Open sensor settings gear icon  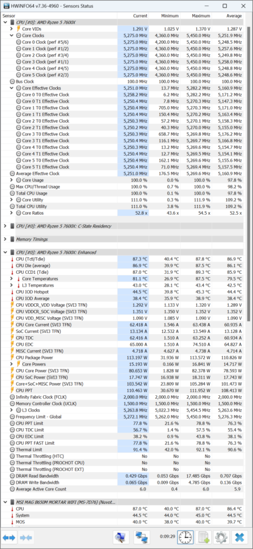point(221,537)
